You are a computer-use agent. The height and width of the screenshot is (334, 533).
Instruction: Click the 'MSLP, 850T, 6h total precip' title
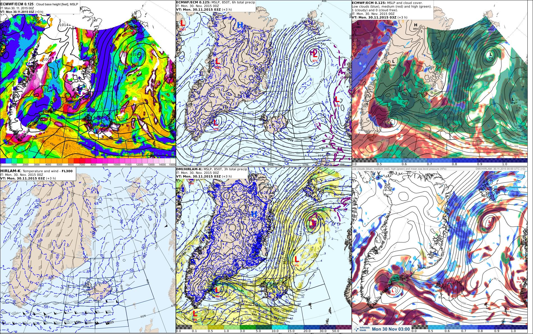(x=231, y=3)
